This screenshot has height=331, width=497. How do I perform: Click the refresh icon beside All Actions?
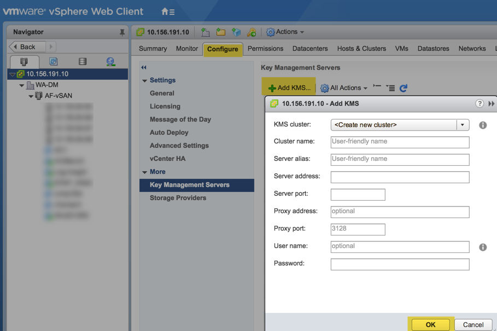(x=404, y=88)
